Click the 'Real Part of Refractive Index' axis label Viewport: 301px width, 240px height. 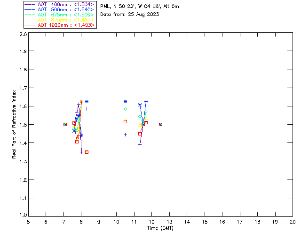pyautogui.click(x=14, y=125)
